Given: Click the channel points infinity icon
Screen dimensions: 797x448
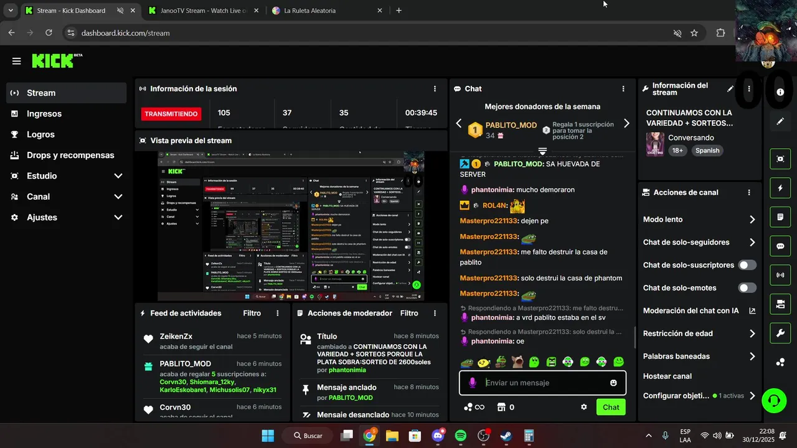Looking at the screenshot, I should (479, 407).
